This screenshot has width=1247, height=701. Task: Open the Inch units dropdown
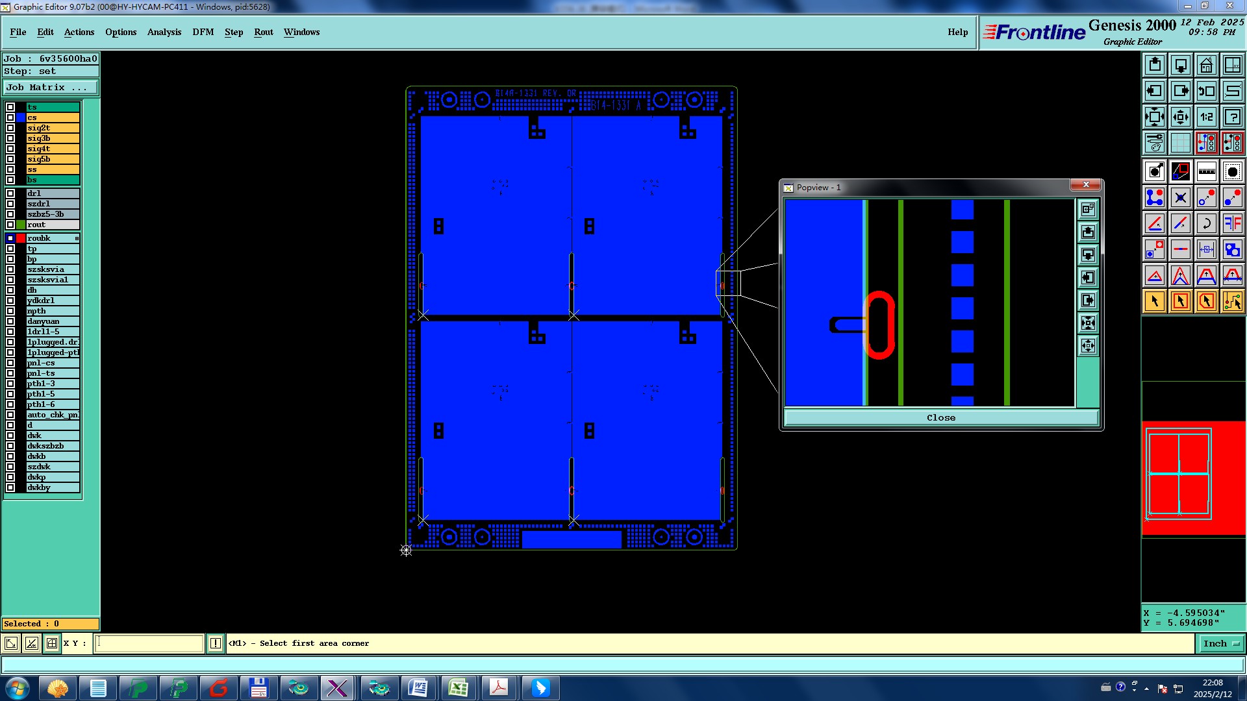1220,643
